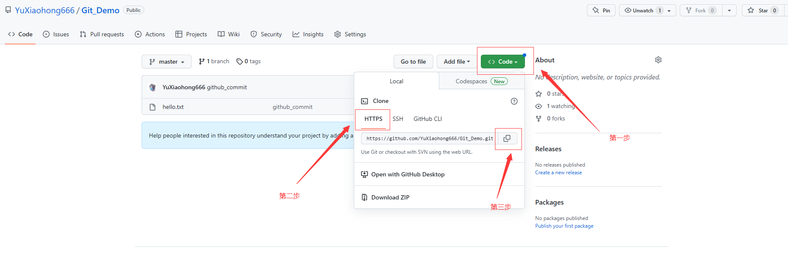Click the repository icon beside YuXiaohong666
Screen dimensions: 788x255
8,10
